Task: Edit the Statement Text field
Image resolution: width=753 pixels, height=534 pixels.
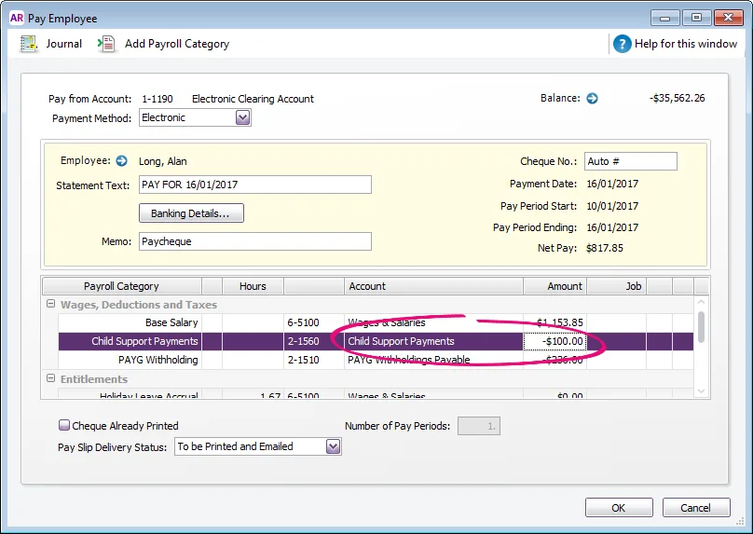Action: [255, 185]
